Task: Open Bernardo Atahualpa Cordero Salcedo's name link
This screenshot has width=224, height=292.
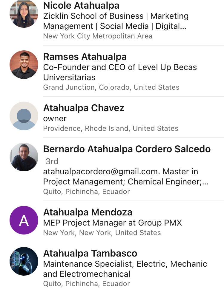Action: [127, 149]
